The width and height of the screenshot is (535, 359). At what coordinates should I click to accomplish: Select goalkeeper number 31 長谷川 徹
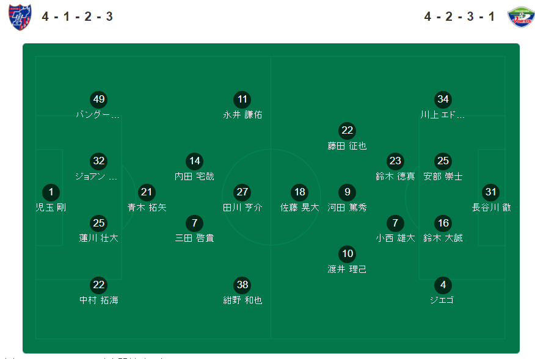(x=490, y=192)
